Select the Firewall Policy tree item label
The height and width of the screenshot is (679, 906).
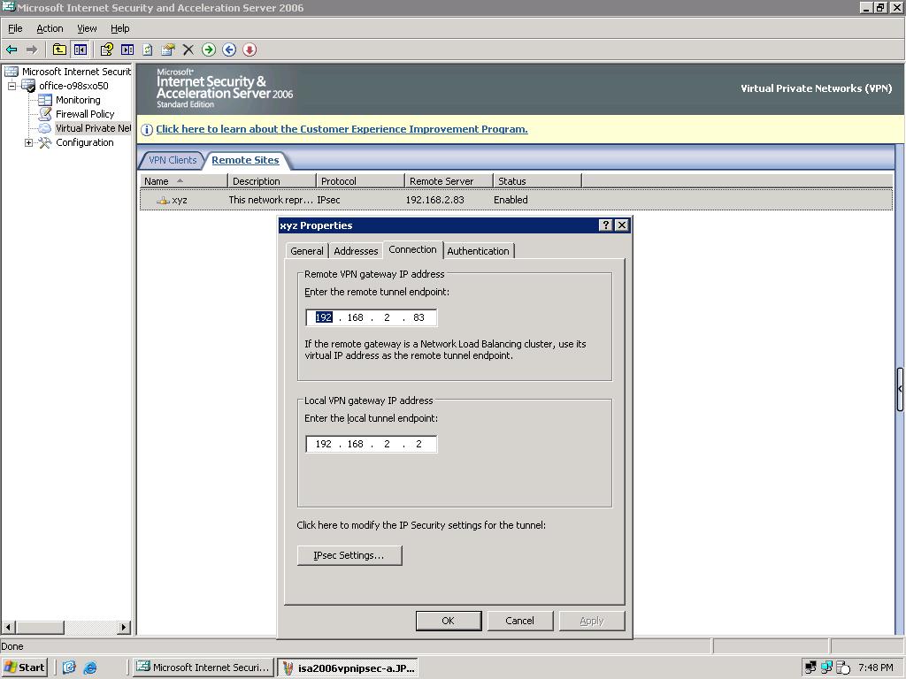85,114
